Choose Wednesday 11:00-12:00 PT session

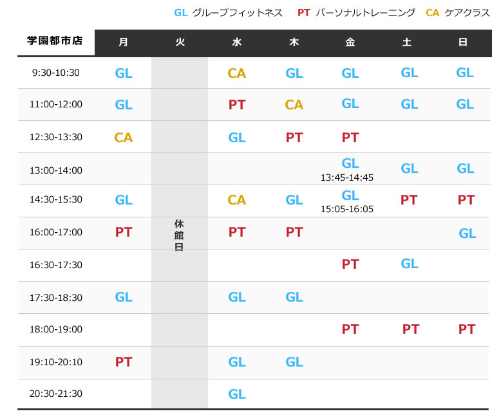237,105
